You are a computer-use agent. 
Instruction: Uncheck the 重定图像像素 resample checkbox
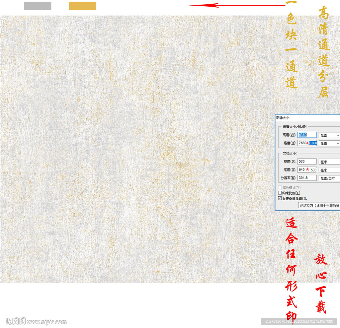(280, 198)
